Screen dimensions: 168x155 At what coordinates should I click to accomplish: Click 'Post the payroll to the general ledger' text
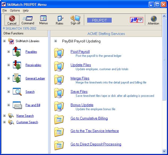(98, 56)
